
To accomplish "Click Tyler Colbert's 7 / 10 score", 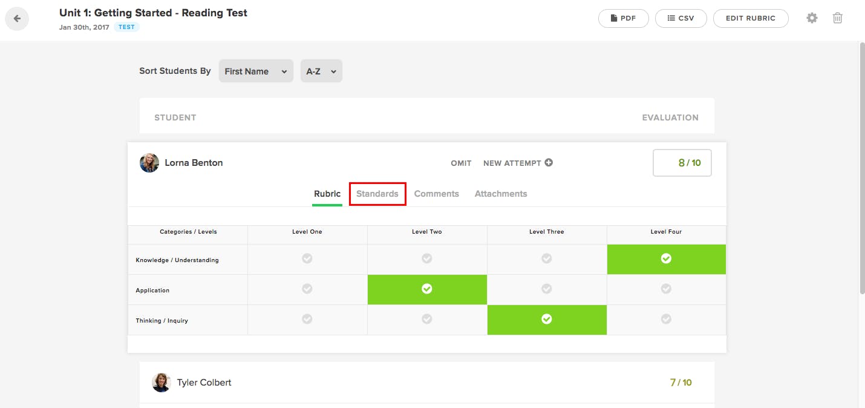I will 681,383.
